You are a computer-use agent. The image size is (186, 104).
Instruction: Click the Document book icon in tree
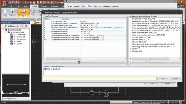tap(9, 32)
